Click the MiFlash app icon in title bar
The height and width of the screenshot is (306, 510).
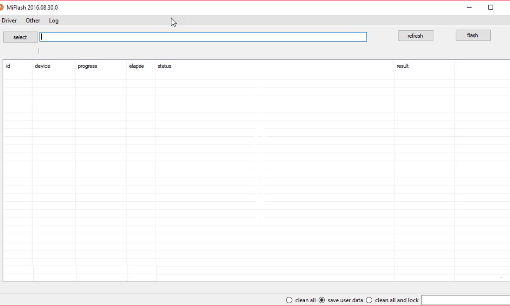coord(1,7)
